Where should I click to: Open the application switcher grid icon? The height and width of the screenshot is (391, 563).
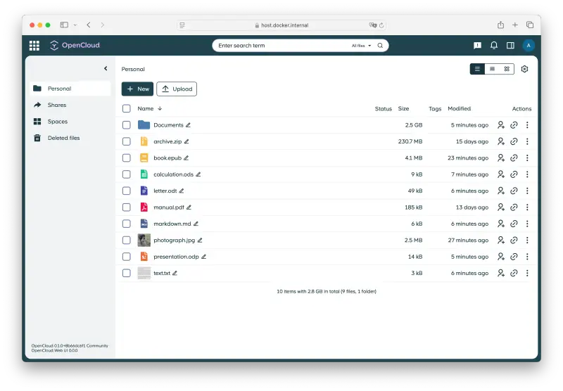coord(34,46)
